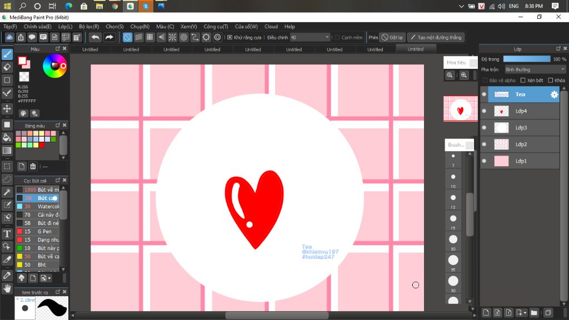Open the add-layer dropdown at panel bottom
This screenshot has height=320, width=569.
[521, 312]
